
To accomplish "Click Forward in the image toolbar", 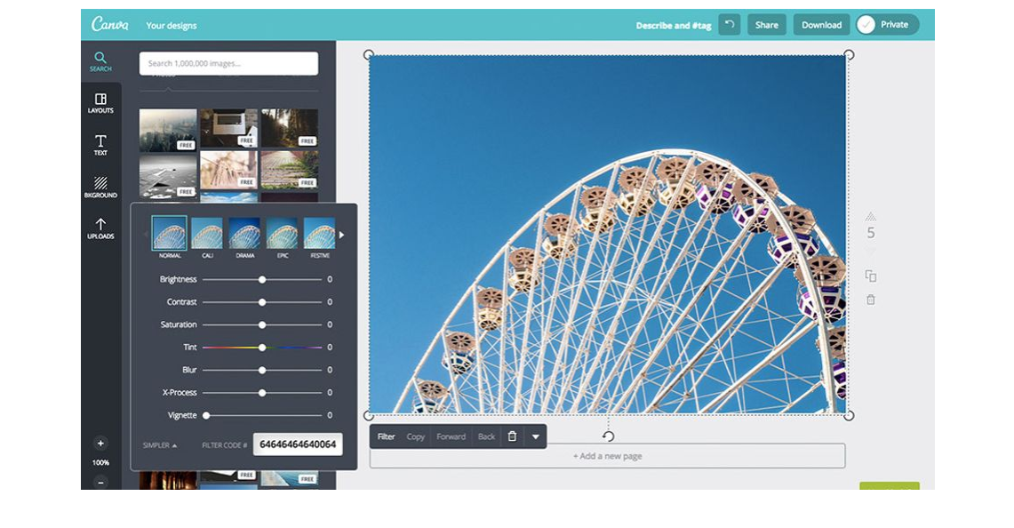I will (x=451, y=436).
